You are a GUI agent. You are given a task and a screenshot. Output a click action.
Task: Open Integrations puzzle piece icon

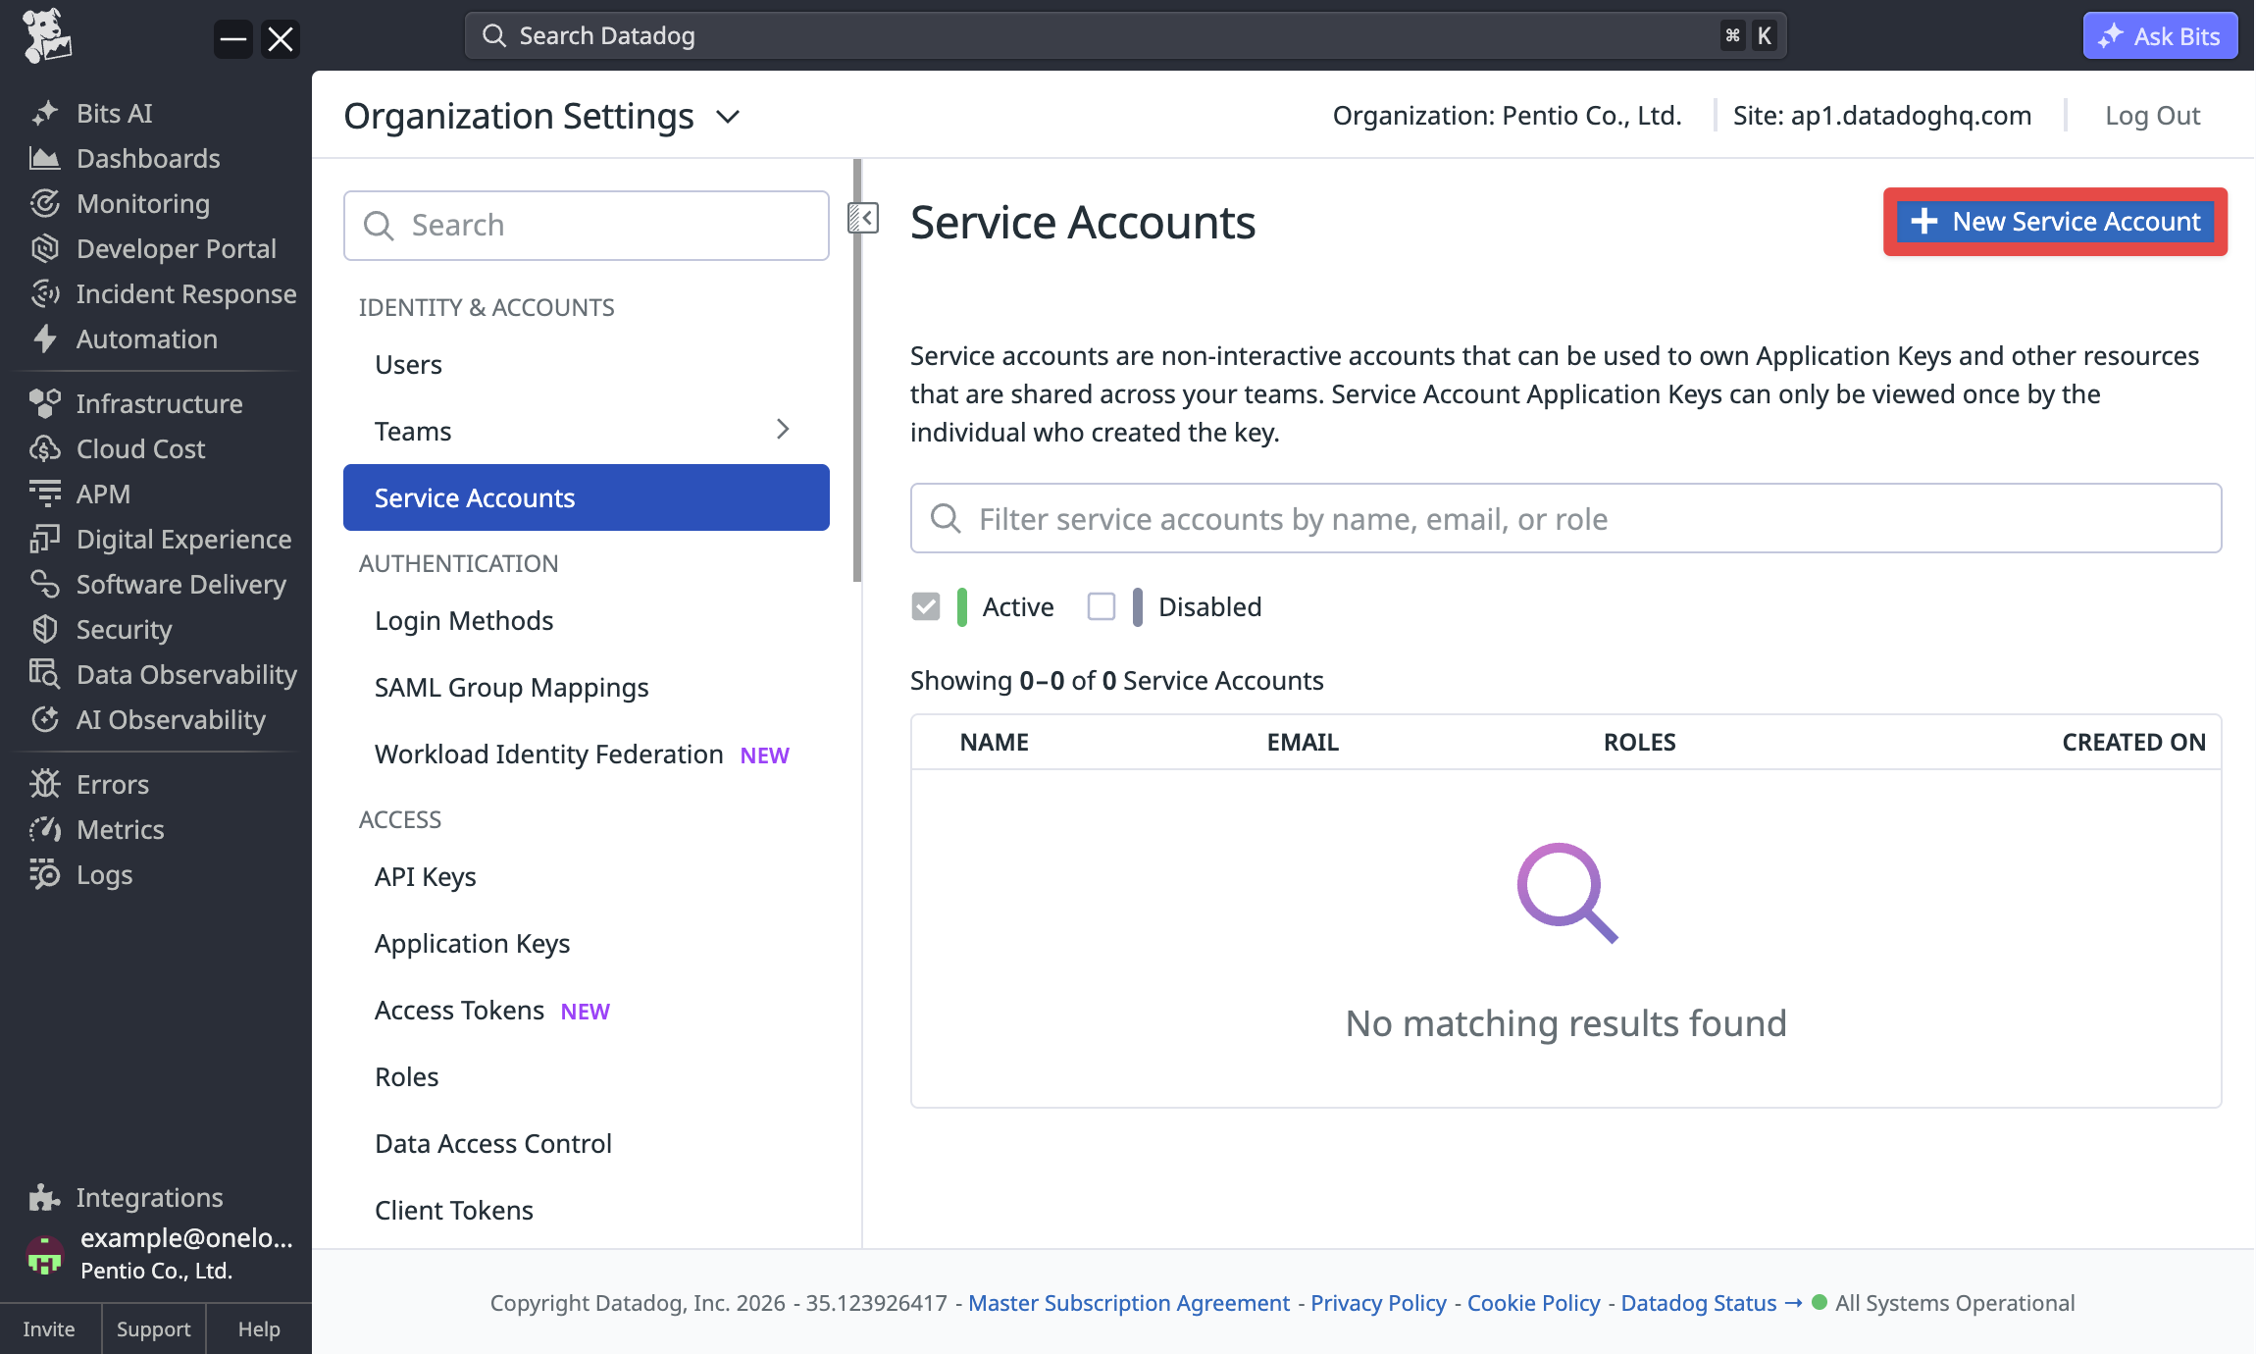pyautogui.click(x=45, y=1198)
